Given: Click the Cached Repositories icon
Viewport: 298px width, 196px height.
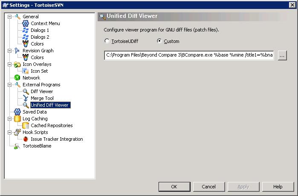Looking at the screenshot, I should 26,125.
